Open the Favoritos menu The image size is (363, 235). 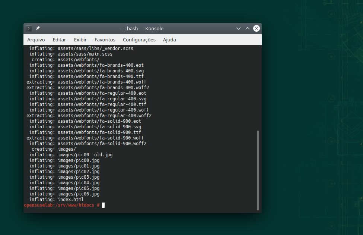click(105, 40)
